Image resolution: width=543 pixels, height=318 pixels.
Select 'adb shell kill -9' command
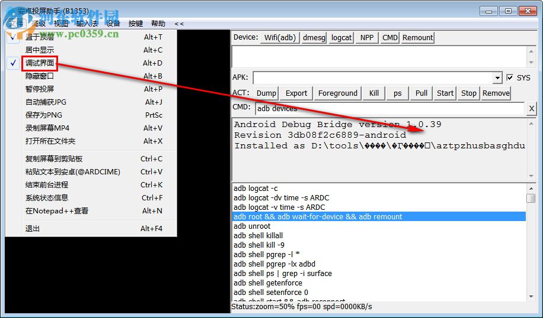pos(379,245)
